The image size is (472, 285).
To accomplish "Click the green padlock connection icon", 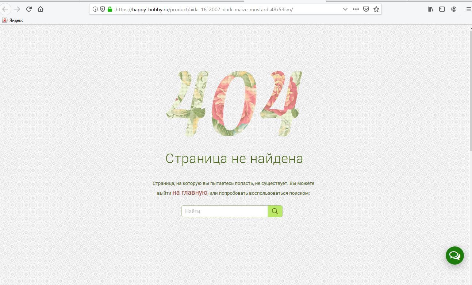I will click(110, 9).
